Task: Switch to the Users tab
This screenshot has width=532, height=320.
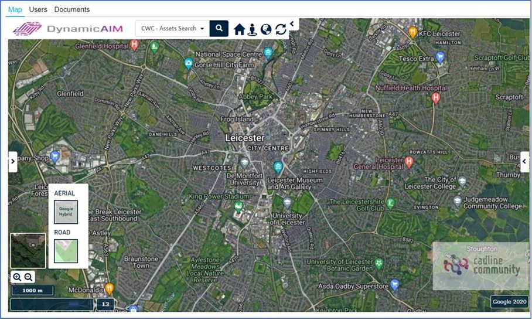Action: [x=38, y=9]
